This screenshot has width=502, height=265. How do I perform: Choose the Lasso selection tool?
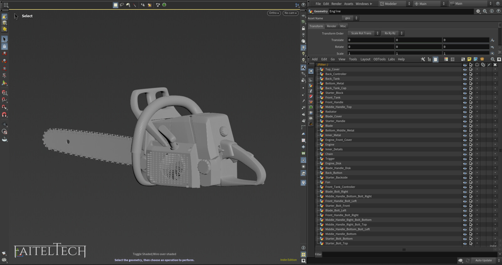pos(122,5)
